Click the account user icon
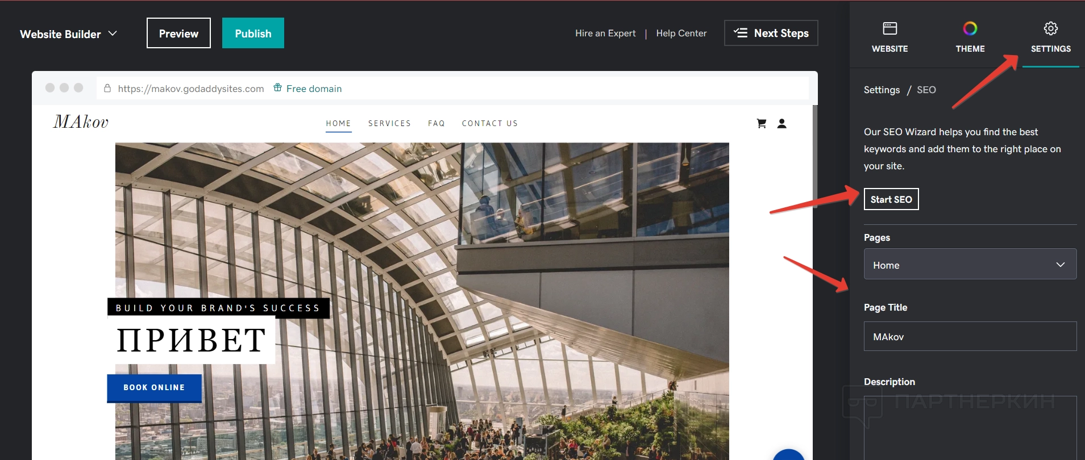1085x460 pixels. pyautogui.click(x=782, y=123)
